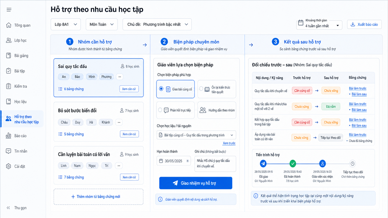Click the student chip Khánh

pos(106,122)
